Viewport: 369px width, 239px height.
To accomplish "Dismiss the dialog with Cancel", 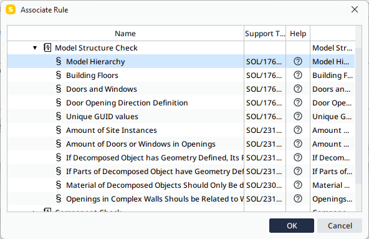I will pos(340,225).
